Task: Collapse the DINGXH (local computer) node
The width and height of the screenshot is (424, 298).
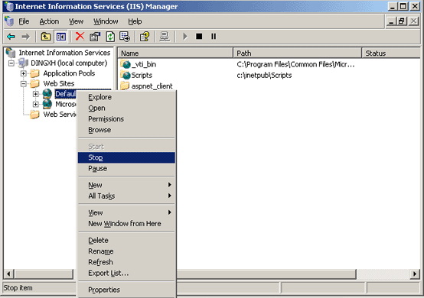Action: pyautogui.click(x=11, y=63)
